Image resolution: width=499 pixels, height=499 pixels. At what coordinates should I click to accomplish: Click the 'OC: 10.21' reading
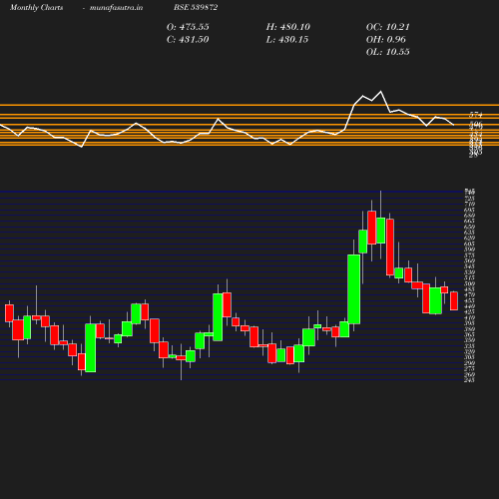pyautogui.click(x=388, y=27)
